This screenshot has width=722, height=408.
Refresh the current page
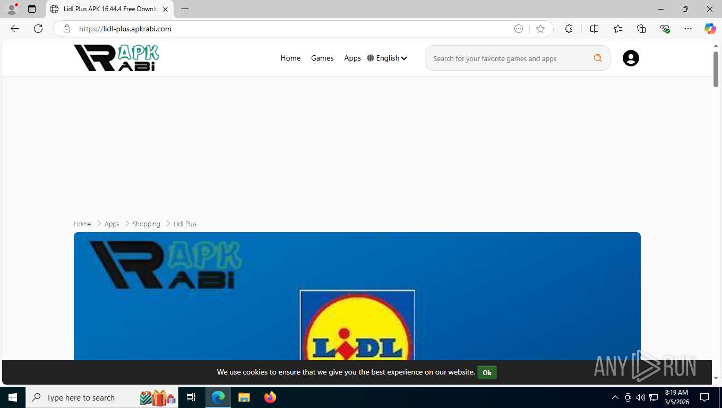[38, 29]
